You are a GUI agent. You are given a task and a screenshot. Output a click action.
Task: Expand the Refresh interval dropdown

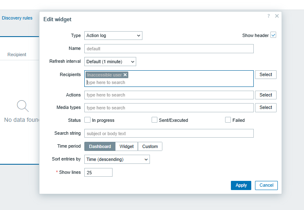[x=110, y=62]
